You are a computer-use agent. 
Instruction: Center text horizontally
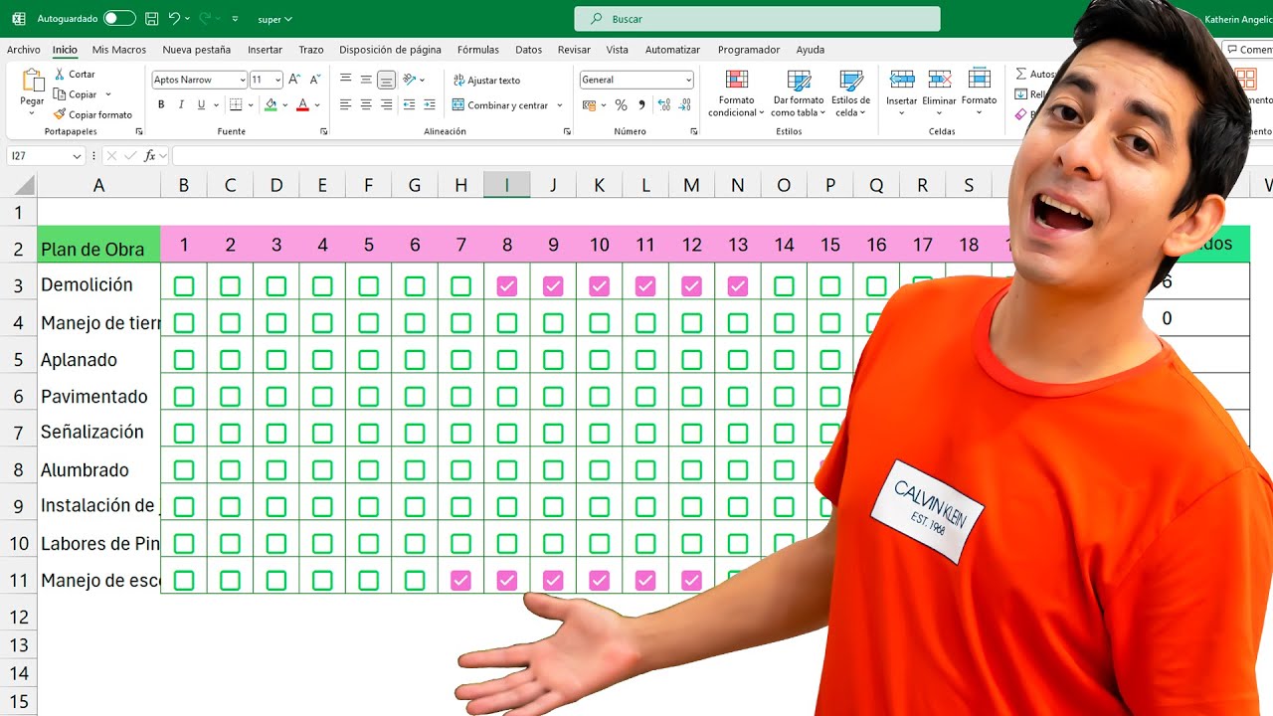click(366, 104)
